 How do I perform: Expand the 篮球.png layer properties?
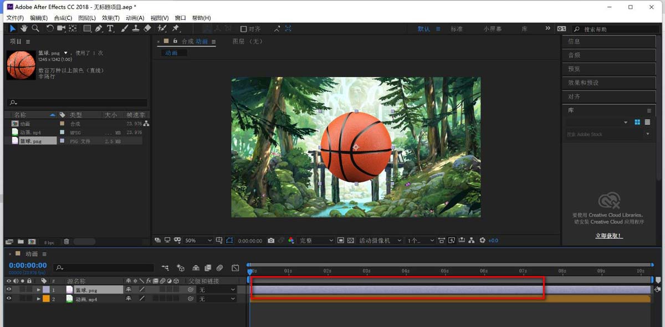39,289
